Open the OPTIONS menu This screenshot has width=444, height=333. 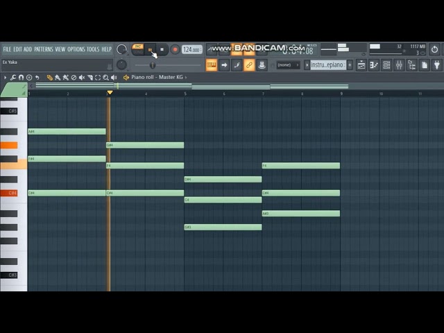(76, 49)
